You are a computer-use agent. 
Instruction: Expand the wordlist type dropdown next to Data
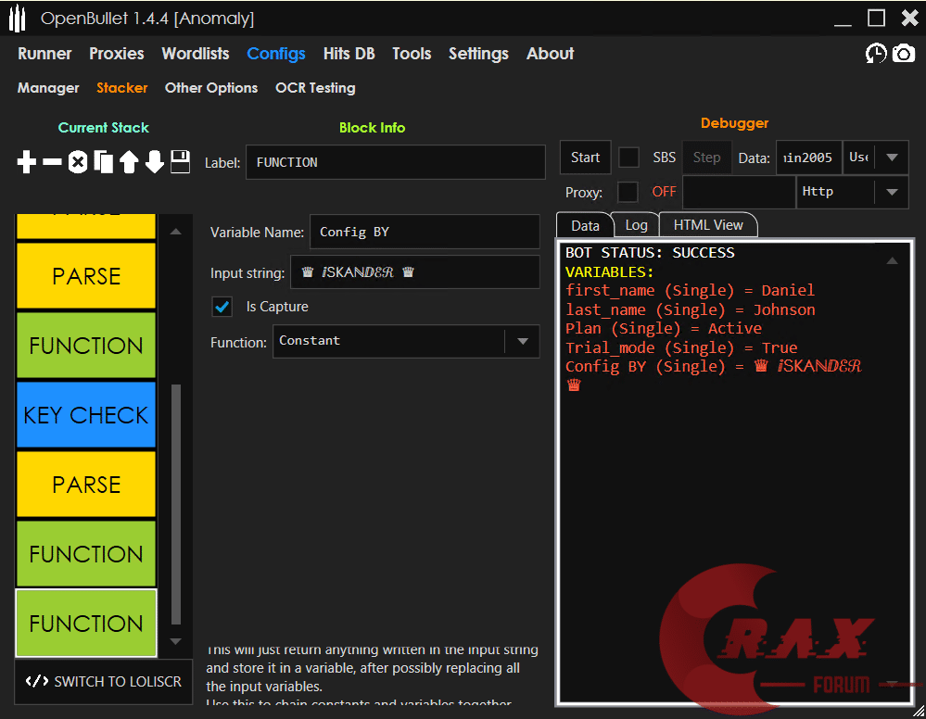893,158
